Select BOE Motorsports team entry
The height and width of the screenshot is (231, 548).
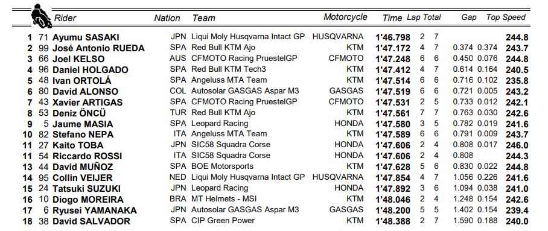[222, 166]
